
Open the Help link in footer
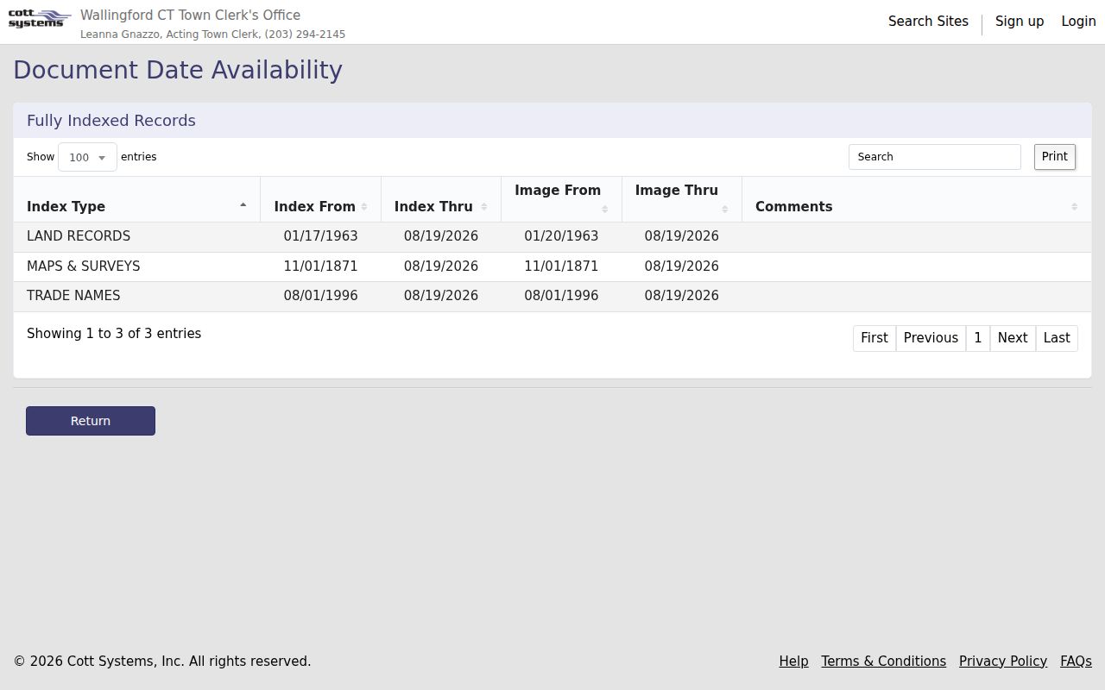pyautogui.click(x=793, y=662)
